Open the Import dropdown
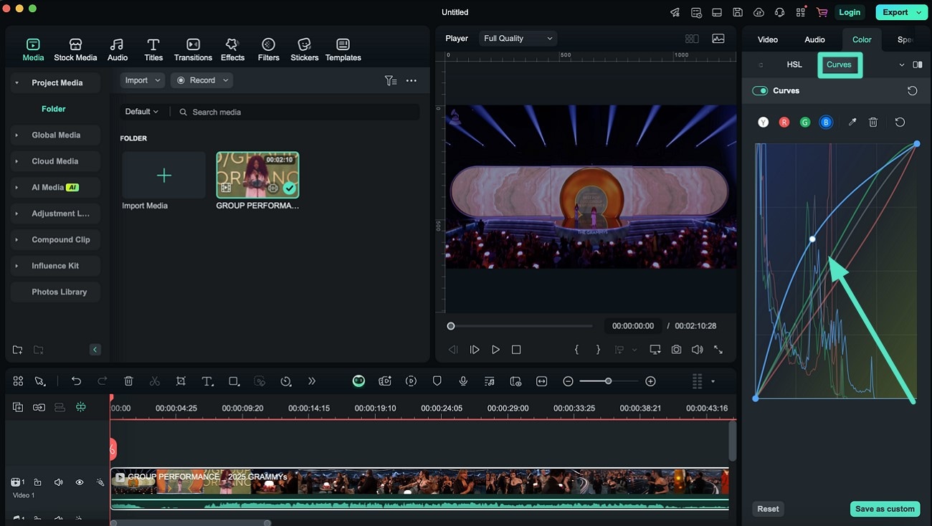Screen dimensions: 932x526 point(142,80)
